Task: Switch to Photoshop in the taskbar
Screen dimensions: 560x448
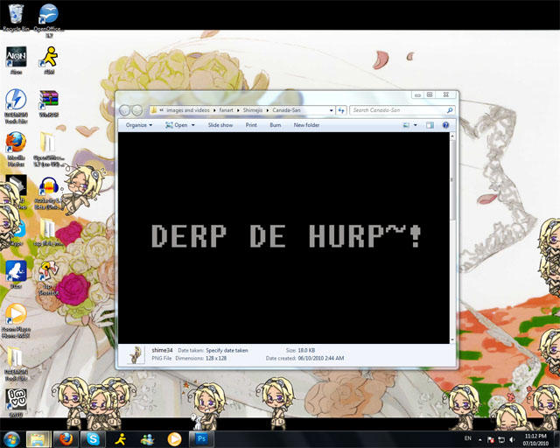Action: tap(201, 439)
